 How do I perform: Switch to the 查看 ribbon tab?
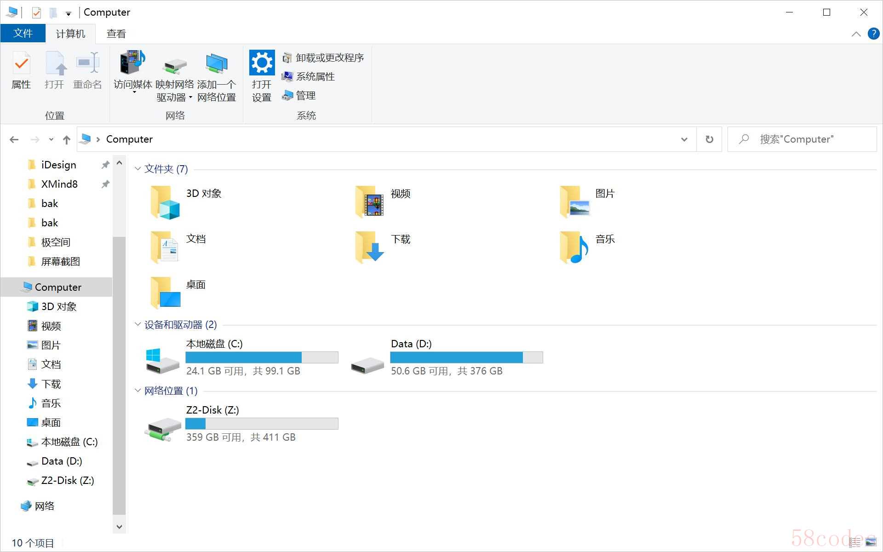(x=116, y=34)
